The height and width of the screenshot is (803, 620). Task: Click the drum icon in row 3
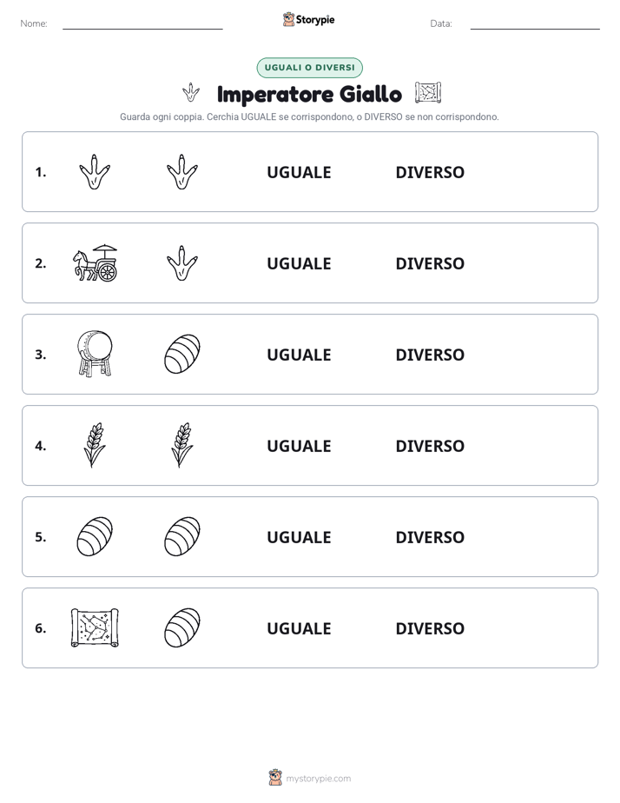coord(95,354)
